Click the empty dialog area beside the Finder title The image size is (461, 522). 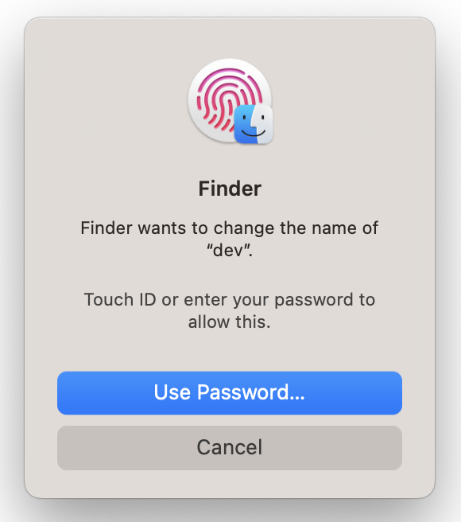point(332,189)
